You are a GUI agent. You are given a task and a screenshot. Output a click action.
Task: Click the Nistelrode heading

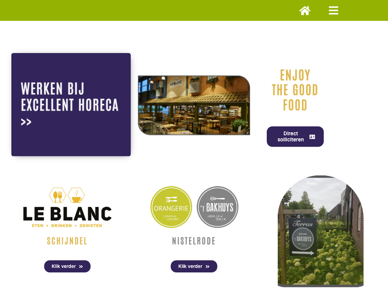click(x=194, y=241)
